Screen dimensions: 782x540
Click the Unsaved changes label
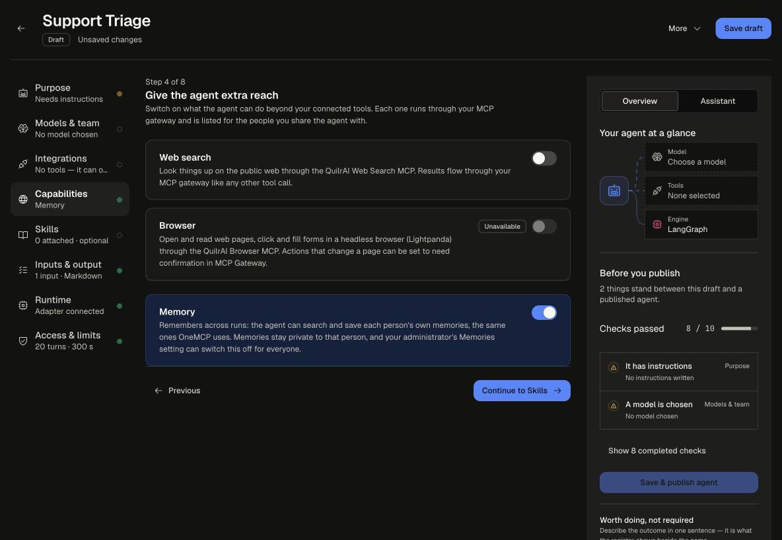110,40
